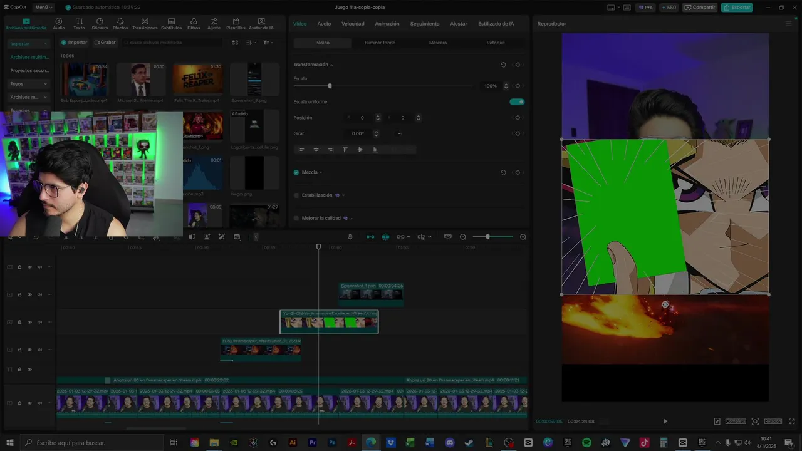Hide the Screenshot_1.png track with eye icon
Screen dimensions: 802x451
point(29,294)
